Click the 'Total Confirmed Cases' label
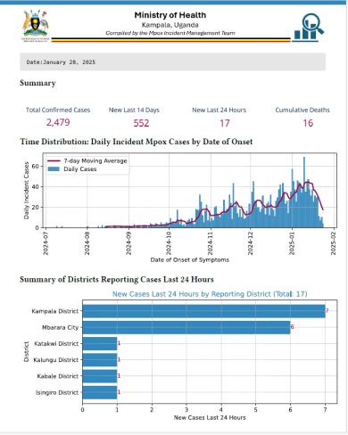This screenshot has height=435, width=348. [58, 110]
